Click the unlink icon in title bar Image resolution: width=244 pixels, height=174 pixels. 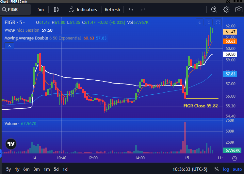(x=228, y=2)
